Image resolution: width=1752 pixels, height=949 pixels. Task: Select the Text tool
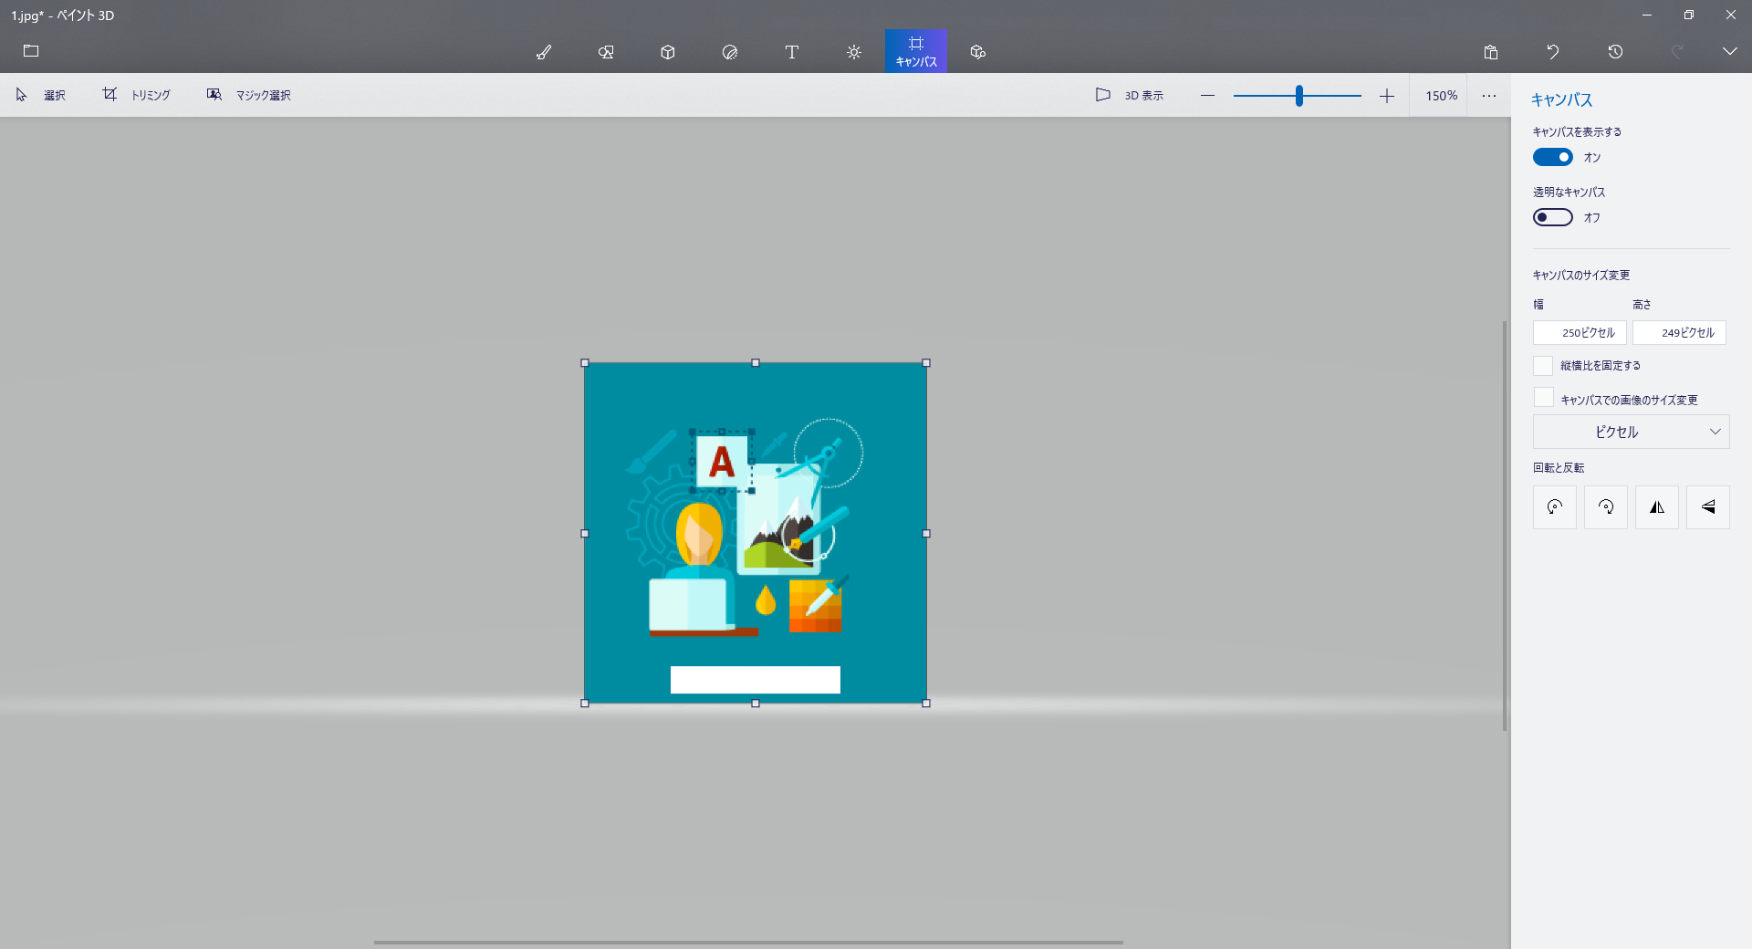[x=792, y=52]
